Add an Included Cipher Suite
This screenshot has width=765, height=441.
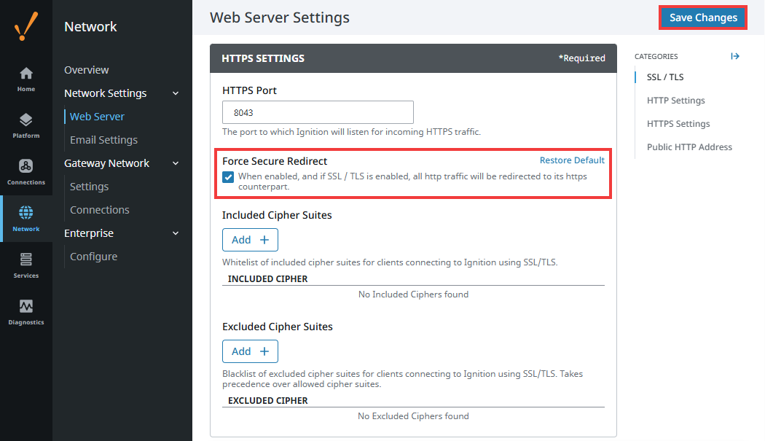point(251,240)
